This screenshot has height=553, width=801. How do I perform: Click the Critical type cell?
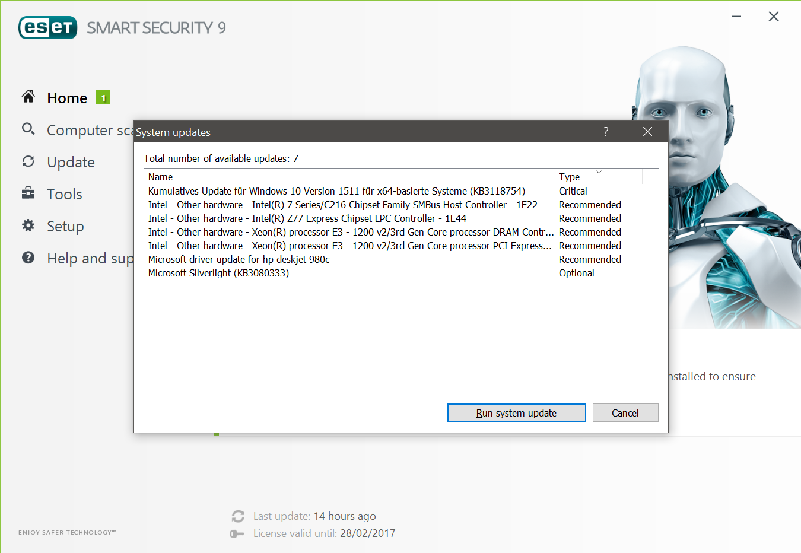(573, 191)
